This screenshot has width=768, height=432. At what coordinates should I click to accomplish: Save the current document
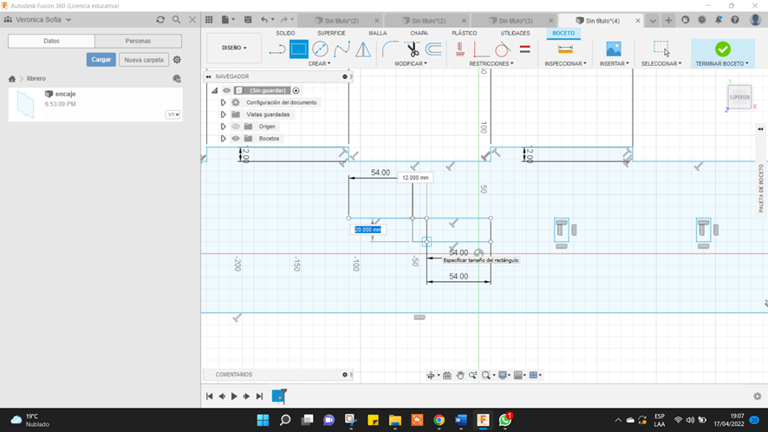click(248, 20)
